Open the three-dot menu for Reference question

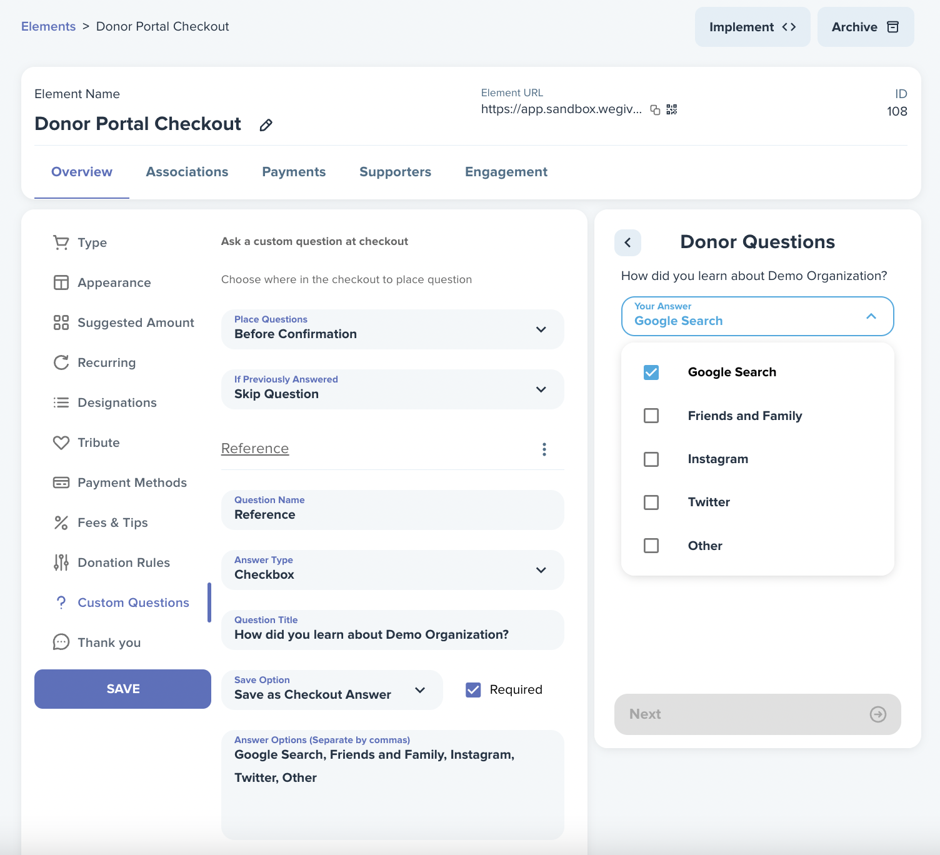point(544,449)
